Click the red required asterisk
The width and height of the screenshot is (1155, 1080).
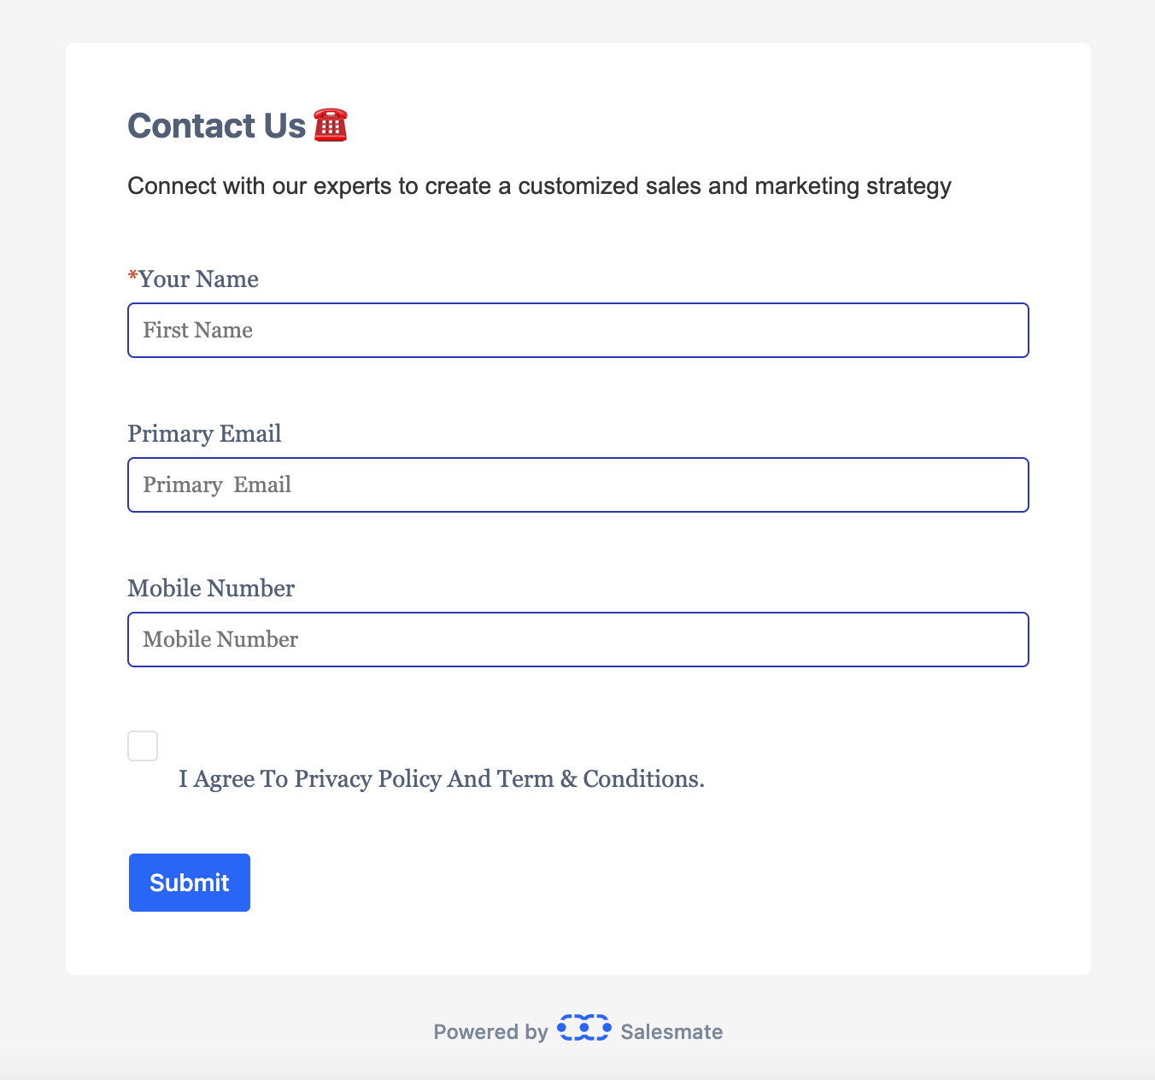coord(132,277)
